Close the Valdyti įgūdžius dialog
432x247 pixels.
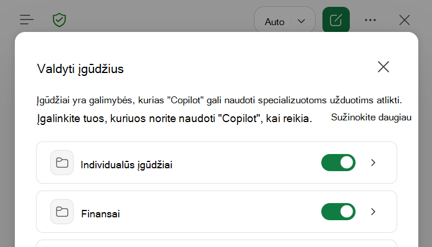(383, 67)
